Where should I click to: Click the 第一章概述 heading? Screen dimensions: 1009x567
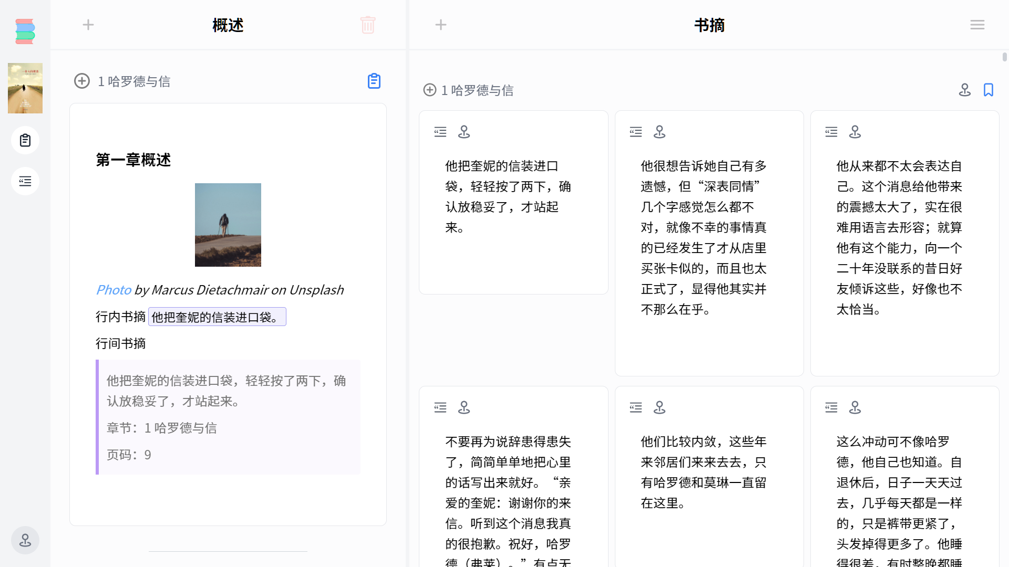133,160
